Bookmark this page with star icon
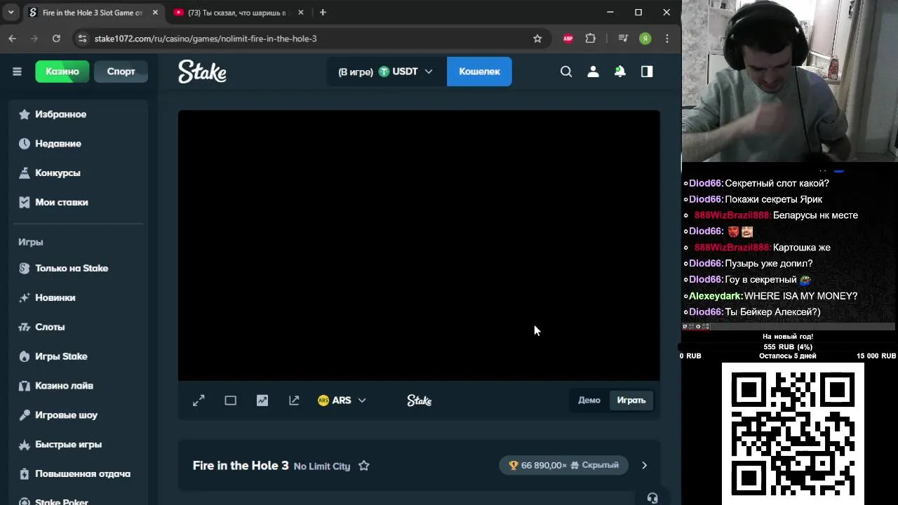Image resolution: width=898 pixels, height=505 pixels. pyautogui.click(x=537, y=39)
